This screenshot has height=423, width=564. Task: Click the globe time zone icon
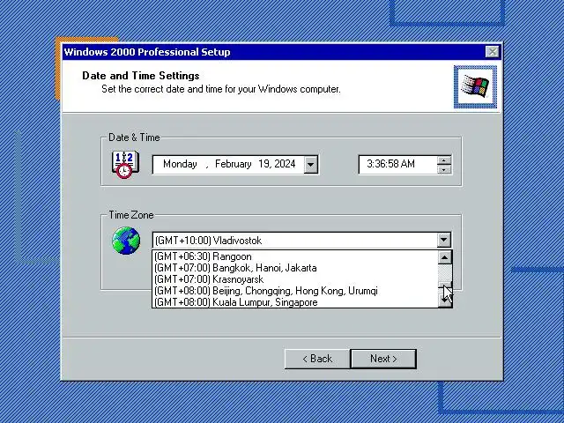pos(126,241)
